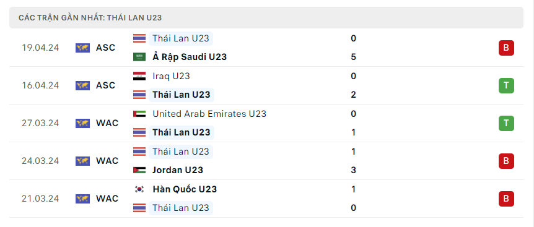Screen dimensions: 534x227
Task: Open the Iraq U23 team link
Action: click(x=171, y=76)
